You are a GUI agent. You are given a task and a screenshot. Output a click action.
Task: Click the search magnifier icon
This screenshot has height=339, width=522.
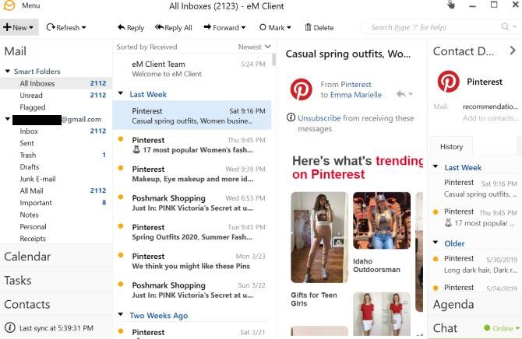[x=505, y=26]
